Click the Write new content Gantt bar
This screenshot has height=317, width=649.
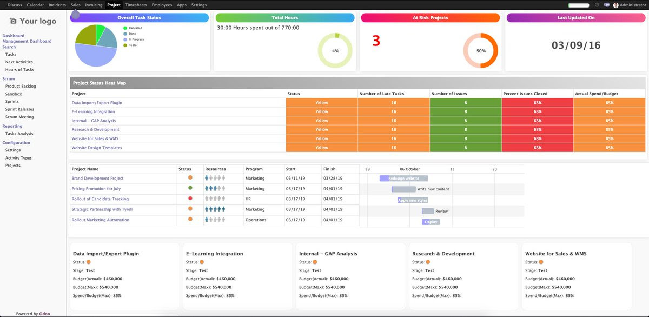[x=403, y=189]
